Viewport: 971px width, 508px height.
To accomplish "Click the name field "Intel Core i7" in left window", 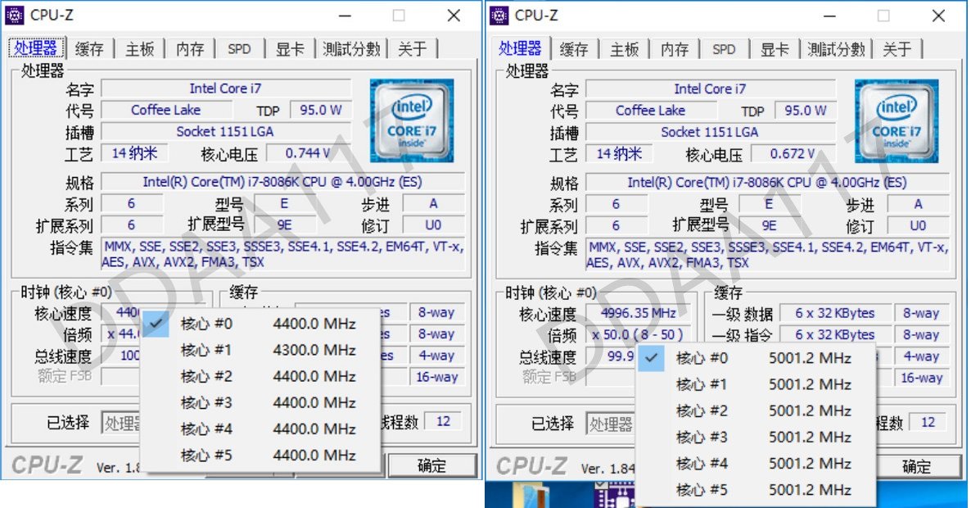I will click(226, 88).
